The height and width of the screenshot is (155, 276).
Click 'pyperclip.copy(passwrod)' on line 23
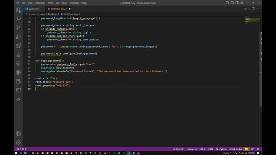(x=58, y=68)
